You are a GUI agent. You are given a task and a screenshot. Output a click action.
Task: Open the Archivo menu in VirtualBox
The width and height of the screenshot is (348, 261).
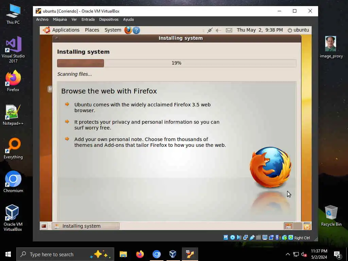(42, 19)
